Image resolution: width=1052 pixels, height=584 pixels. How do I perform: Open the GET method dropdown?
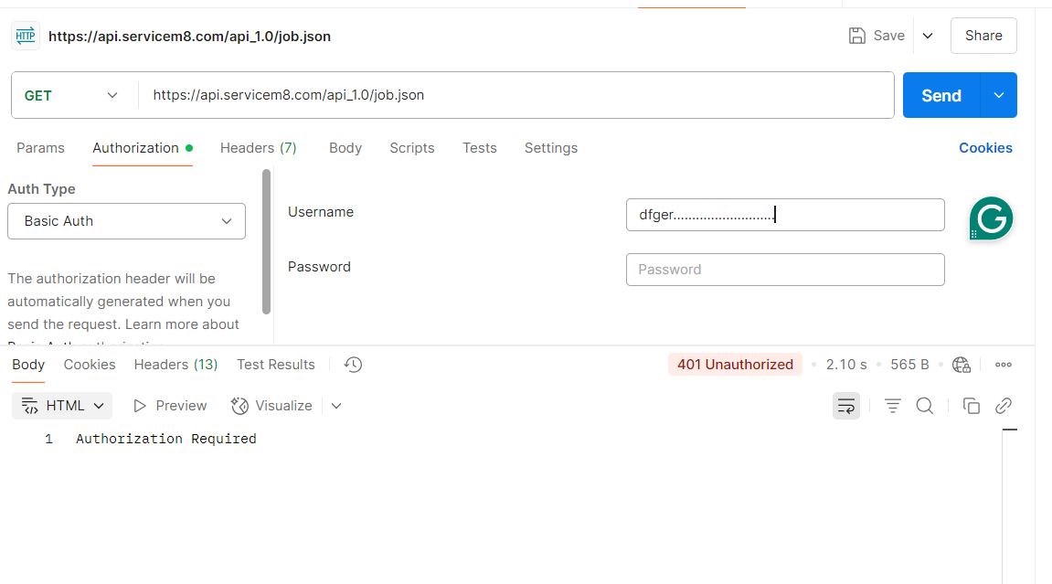(72, 95)
